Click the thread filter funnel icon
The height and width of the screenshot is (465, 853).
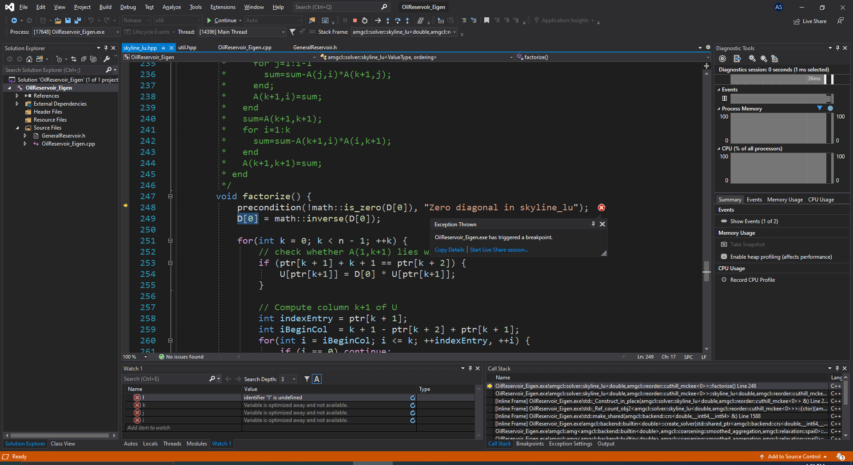(x=292, y=32)
